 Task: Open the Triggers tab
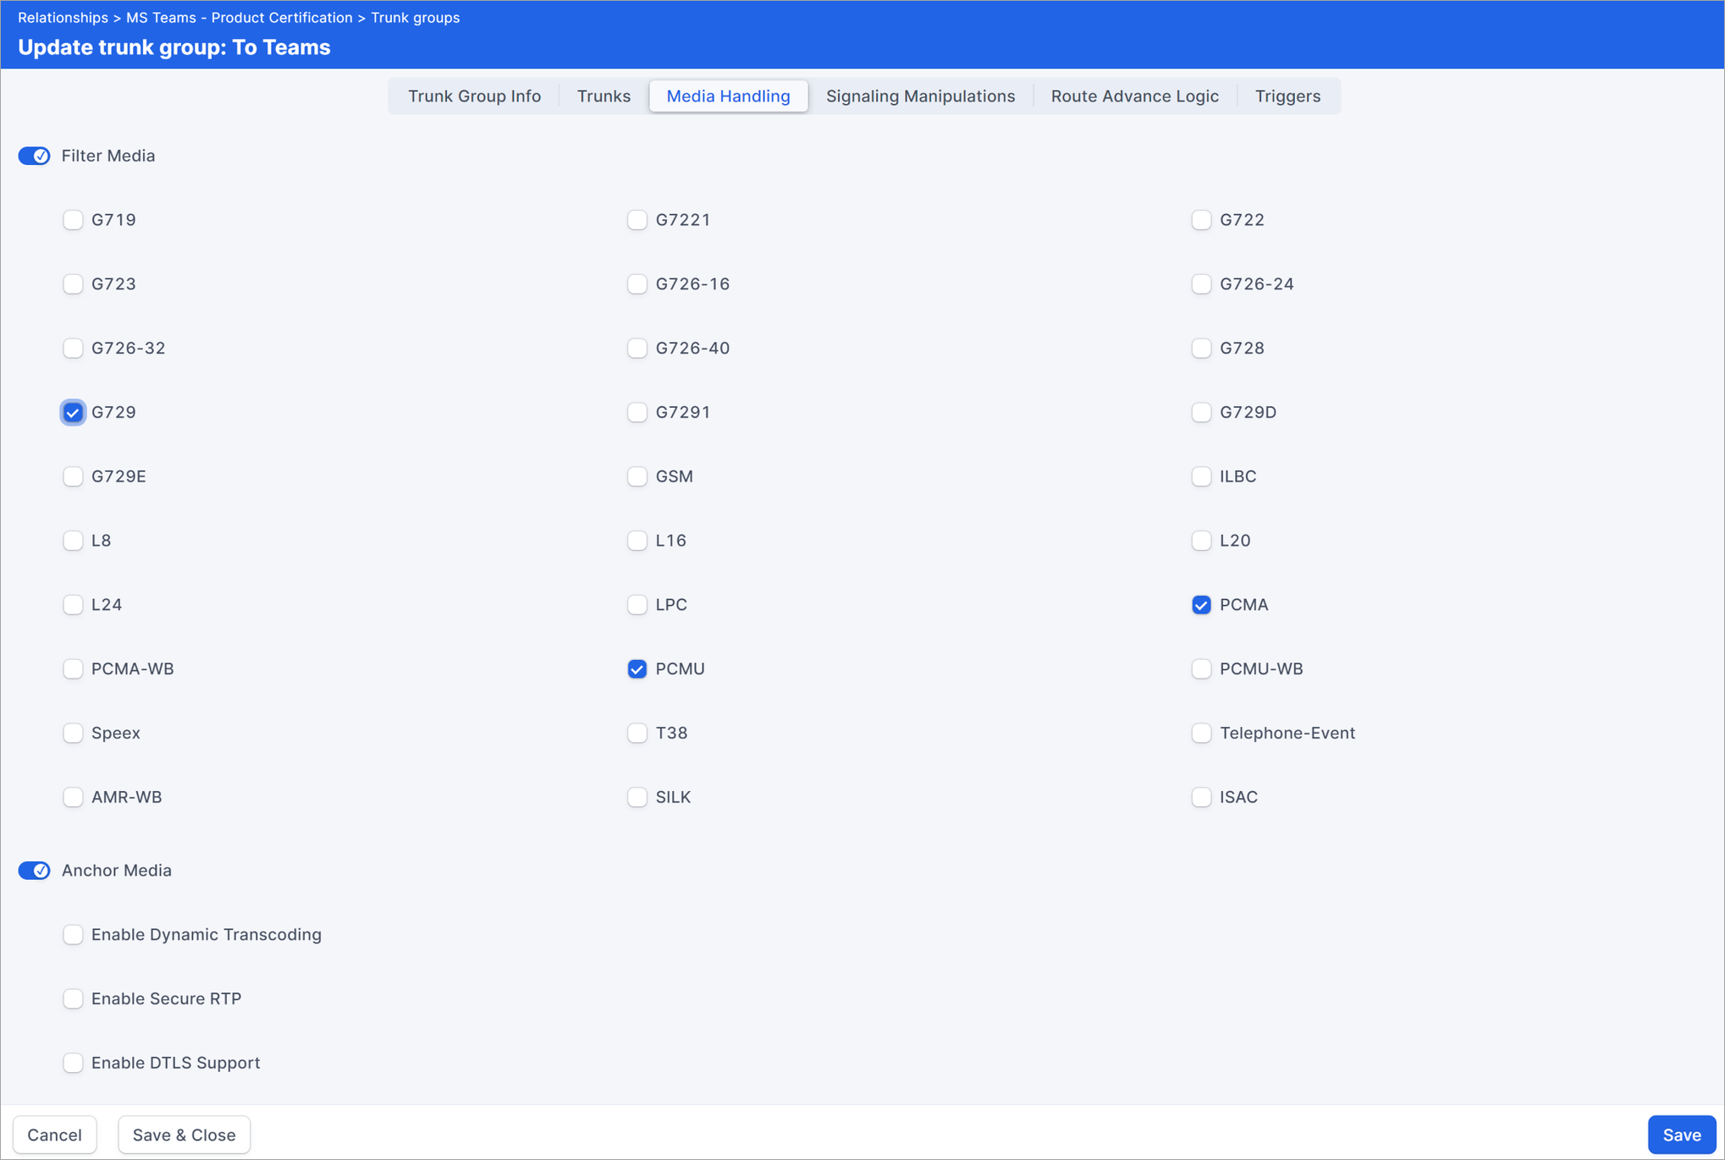(x=1287, y=96)
